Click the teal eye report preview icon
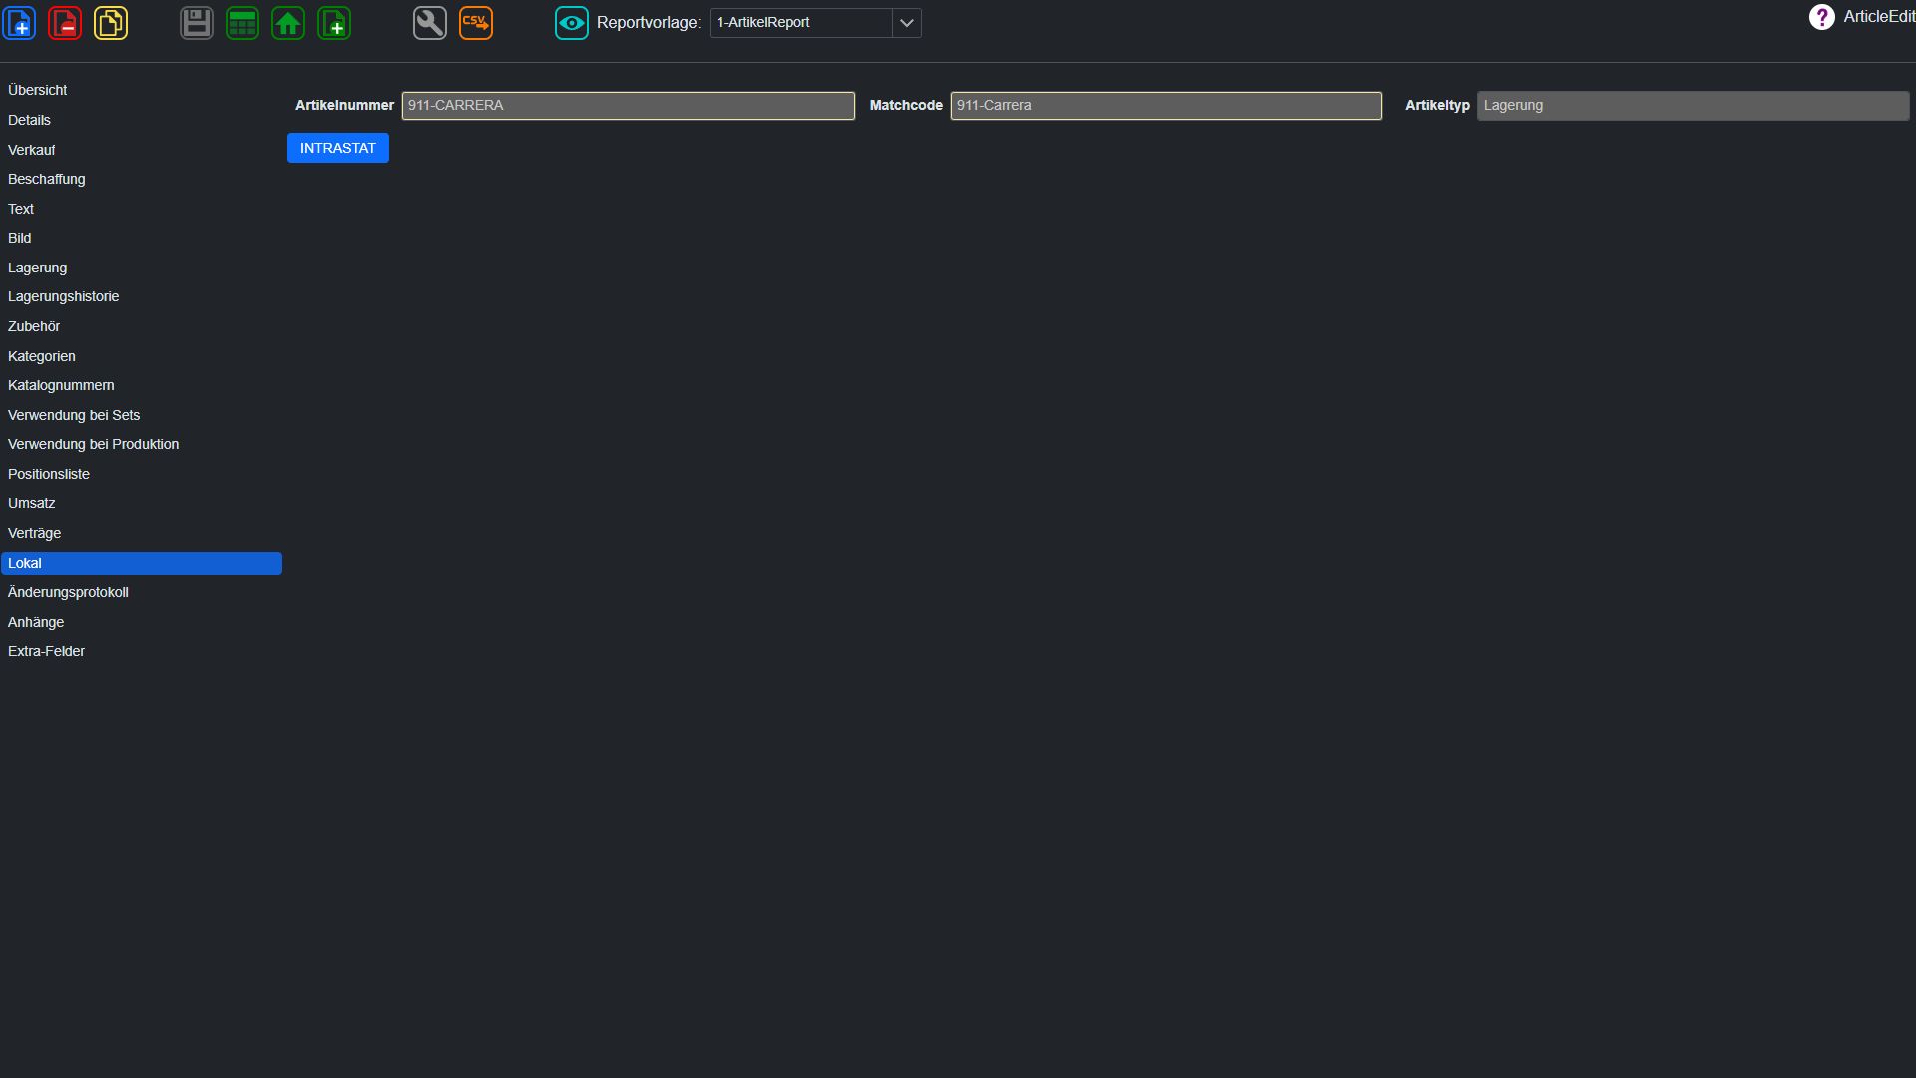The width and height of the screenshot is (1916, 1078). 572,23
